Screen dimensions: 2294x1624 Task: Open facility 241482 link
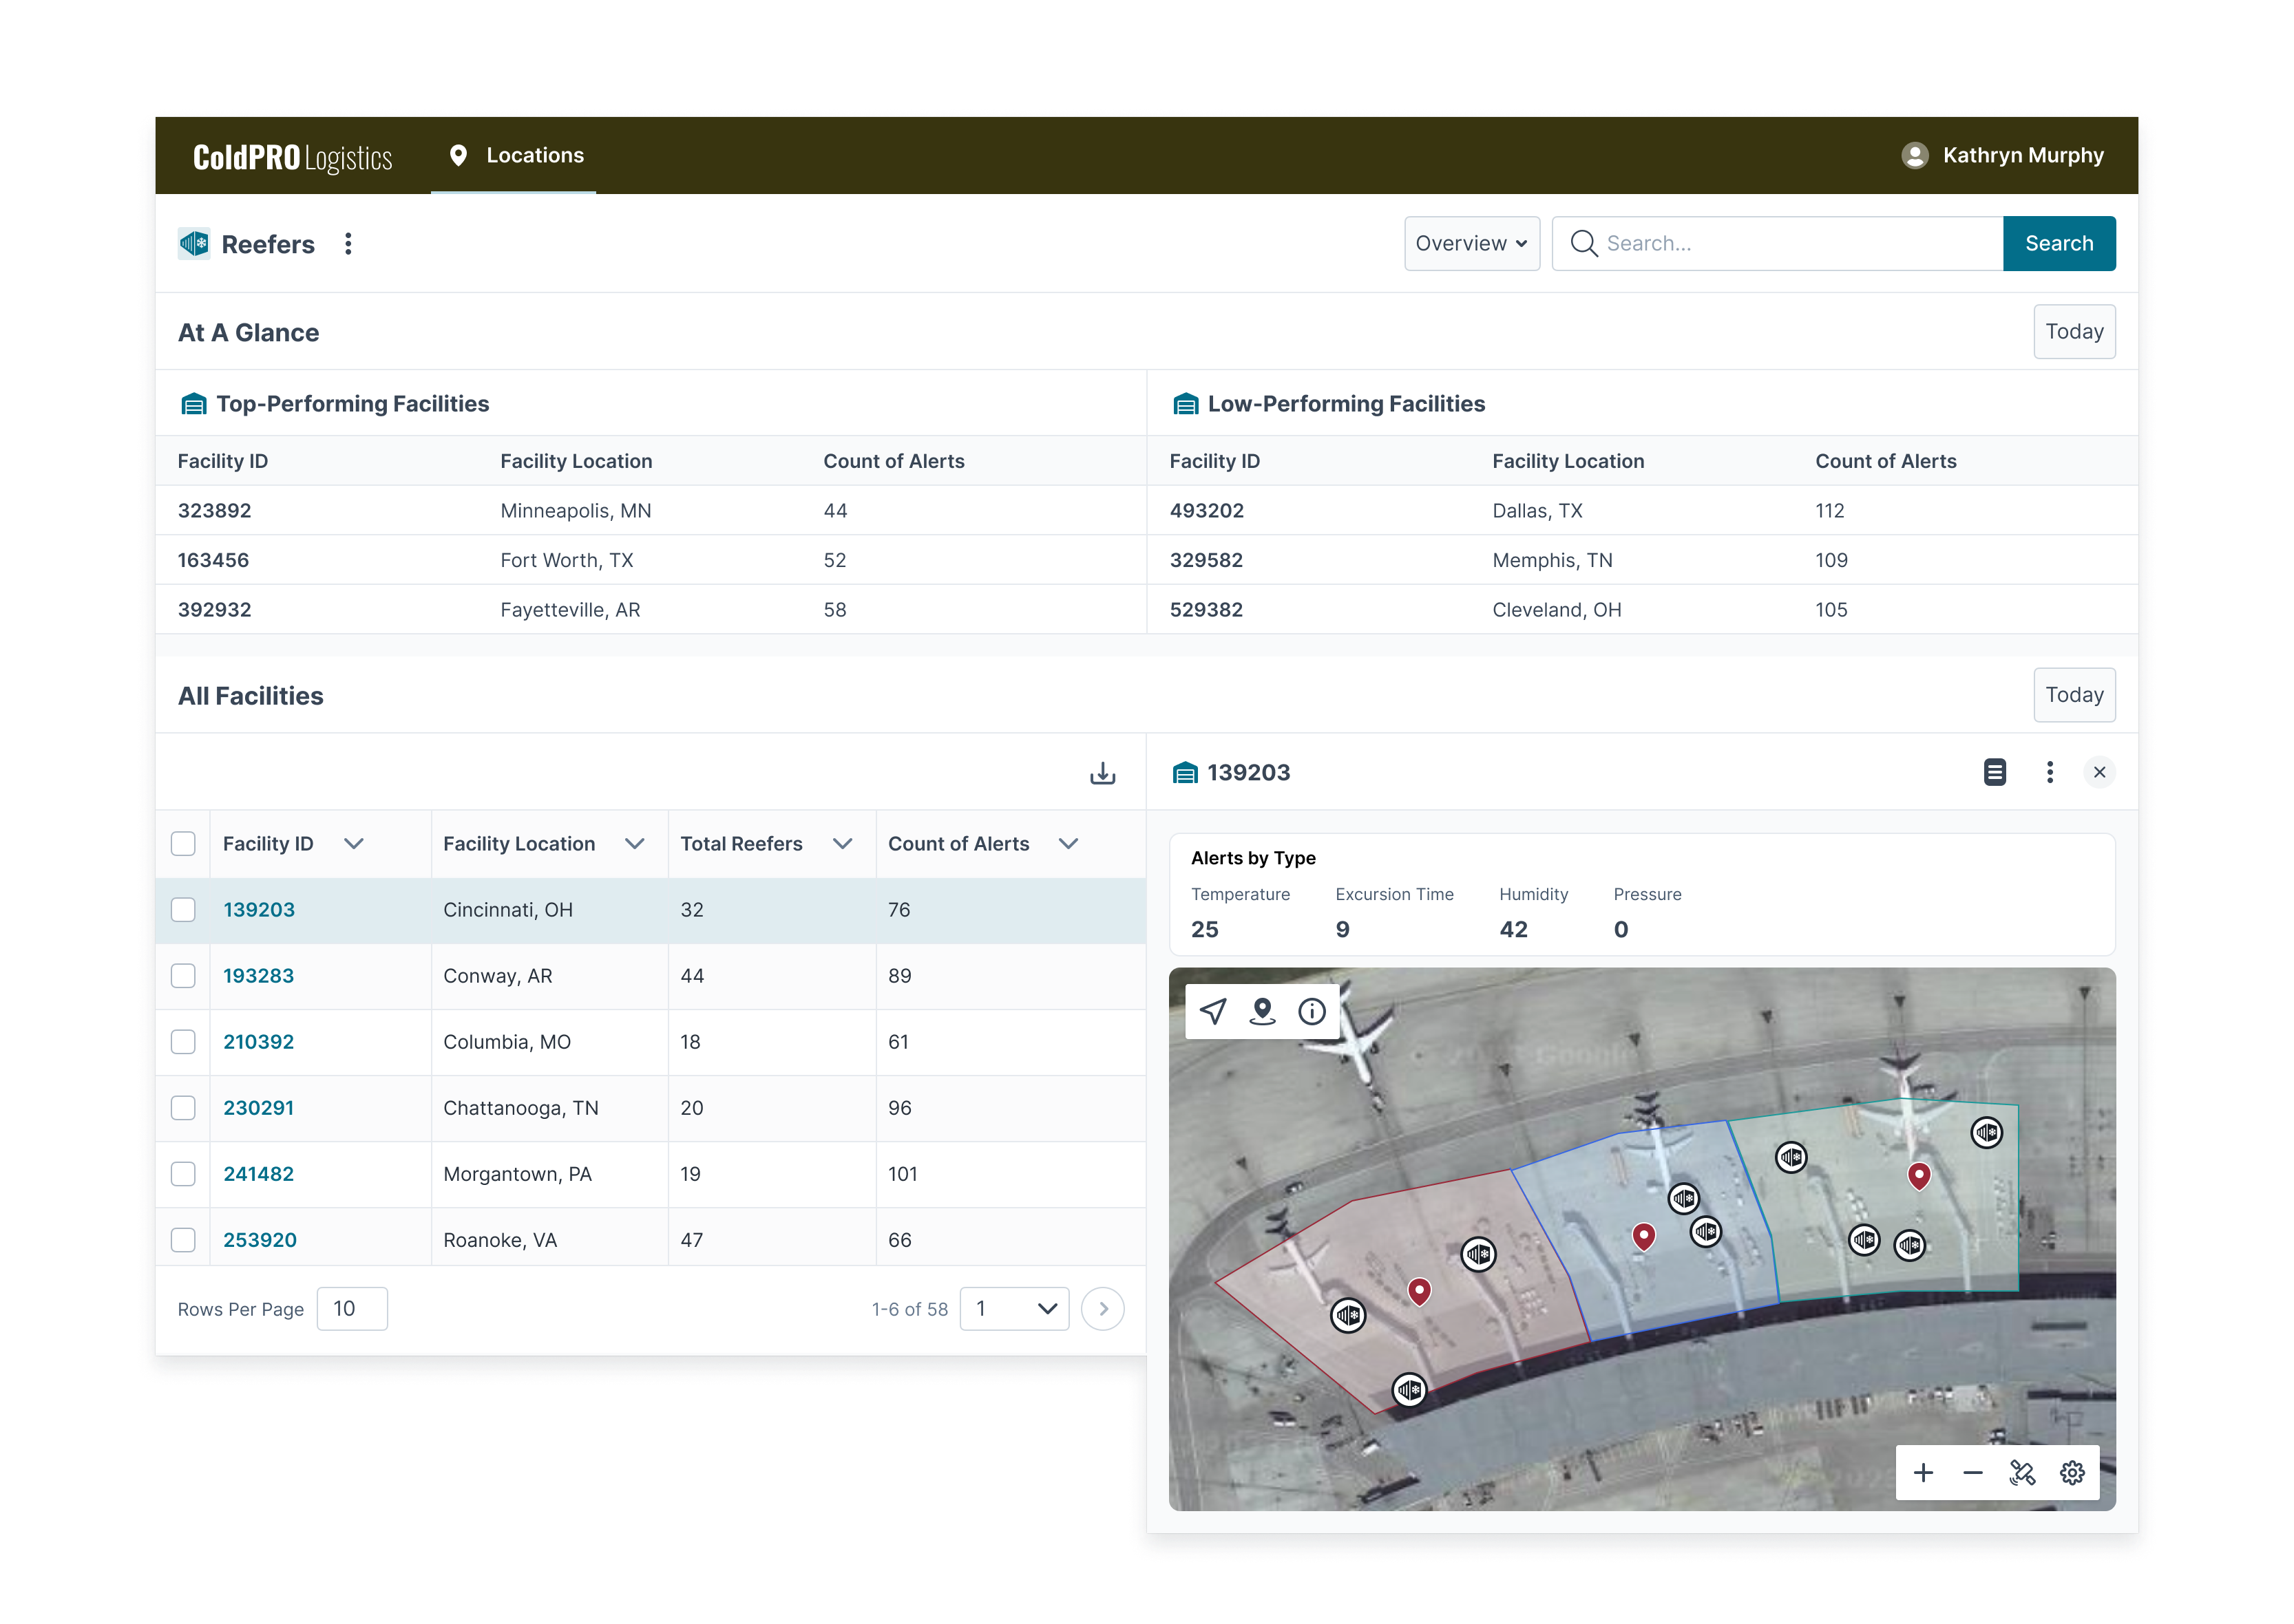coord(258,1174)
